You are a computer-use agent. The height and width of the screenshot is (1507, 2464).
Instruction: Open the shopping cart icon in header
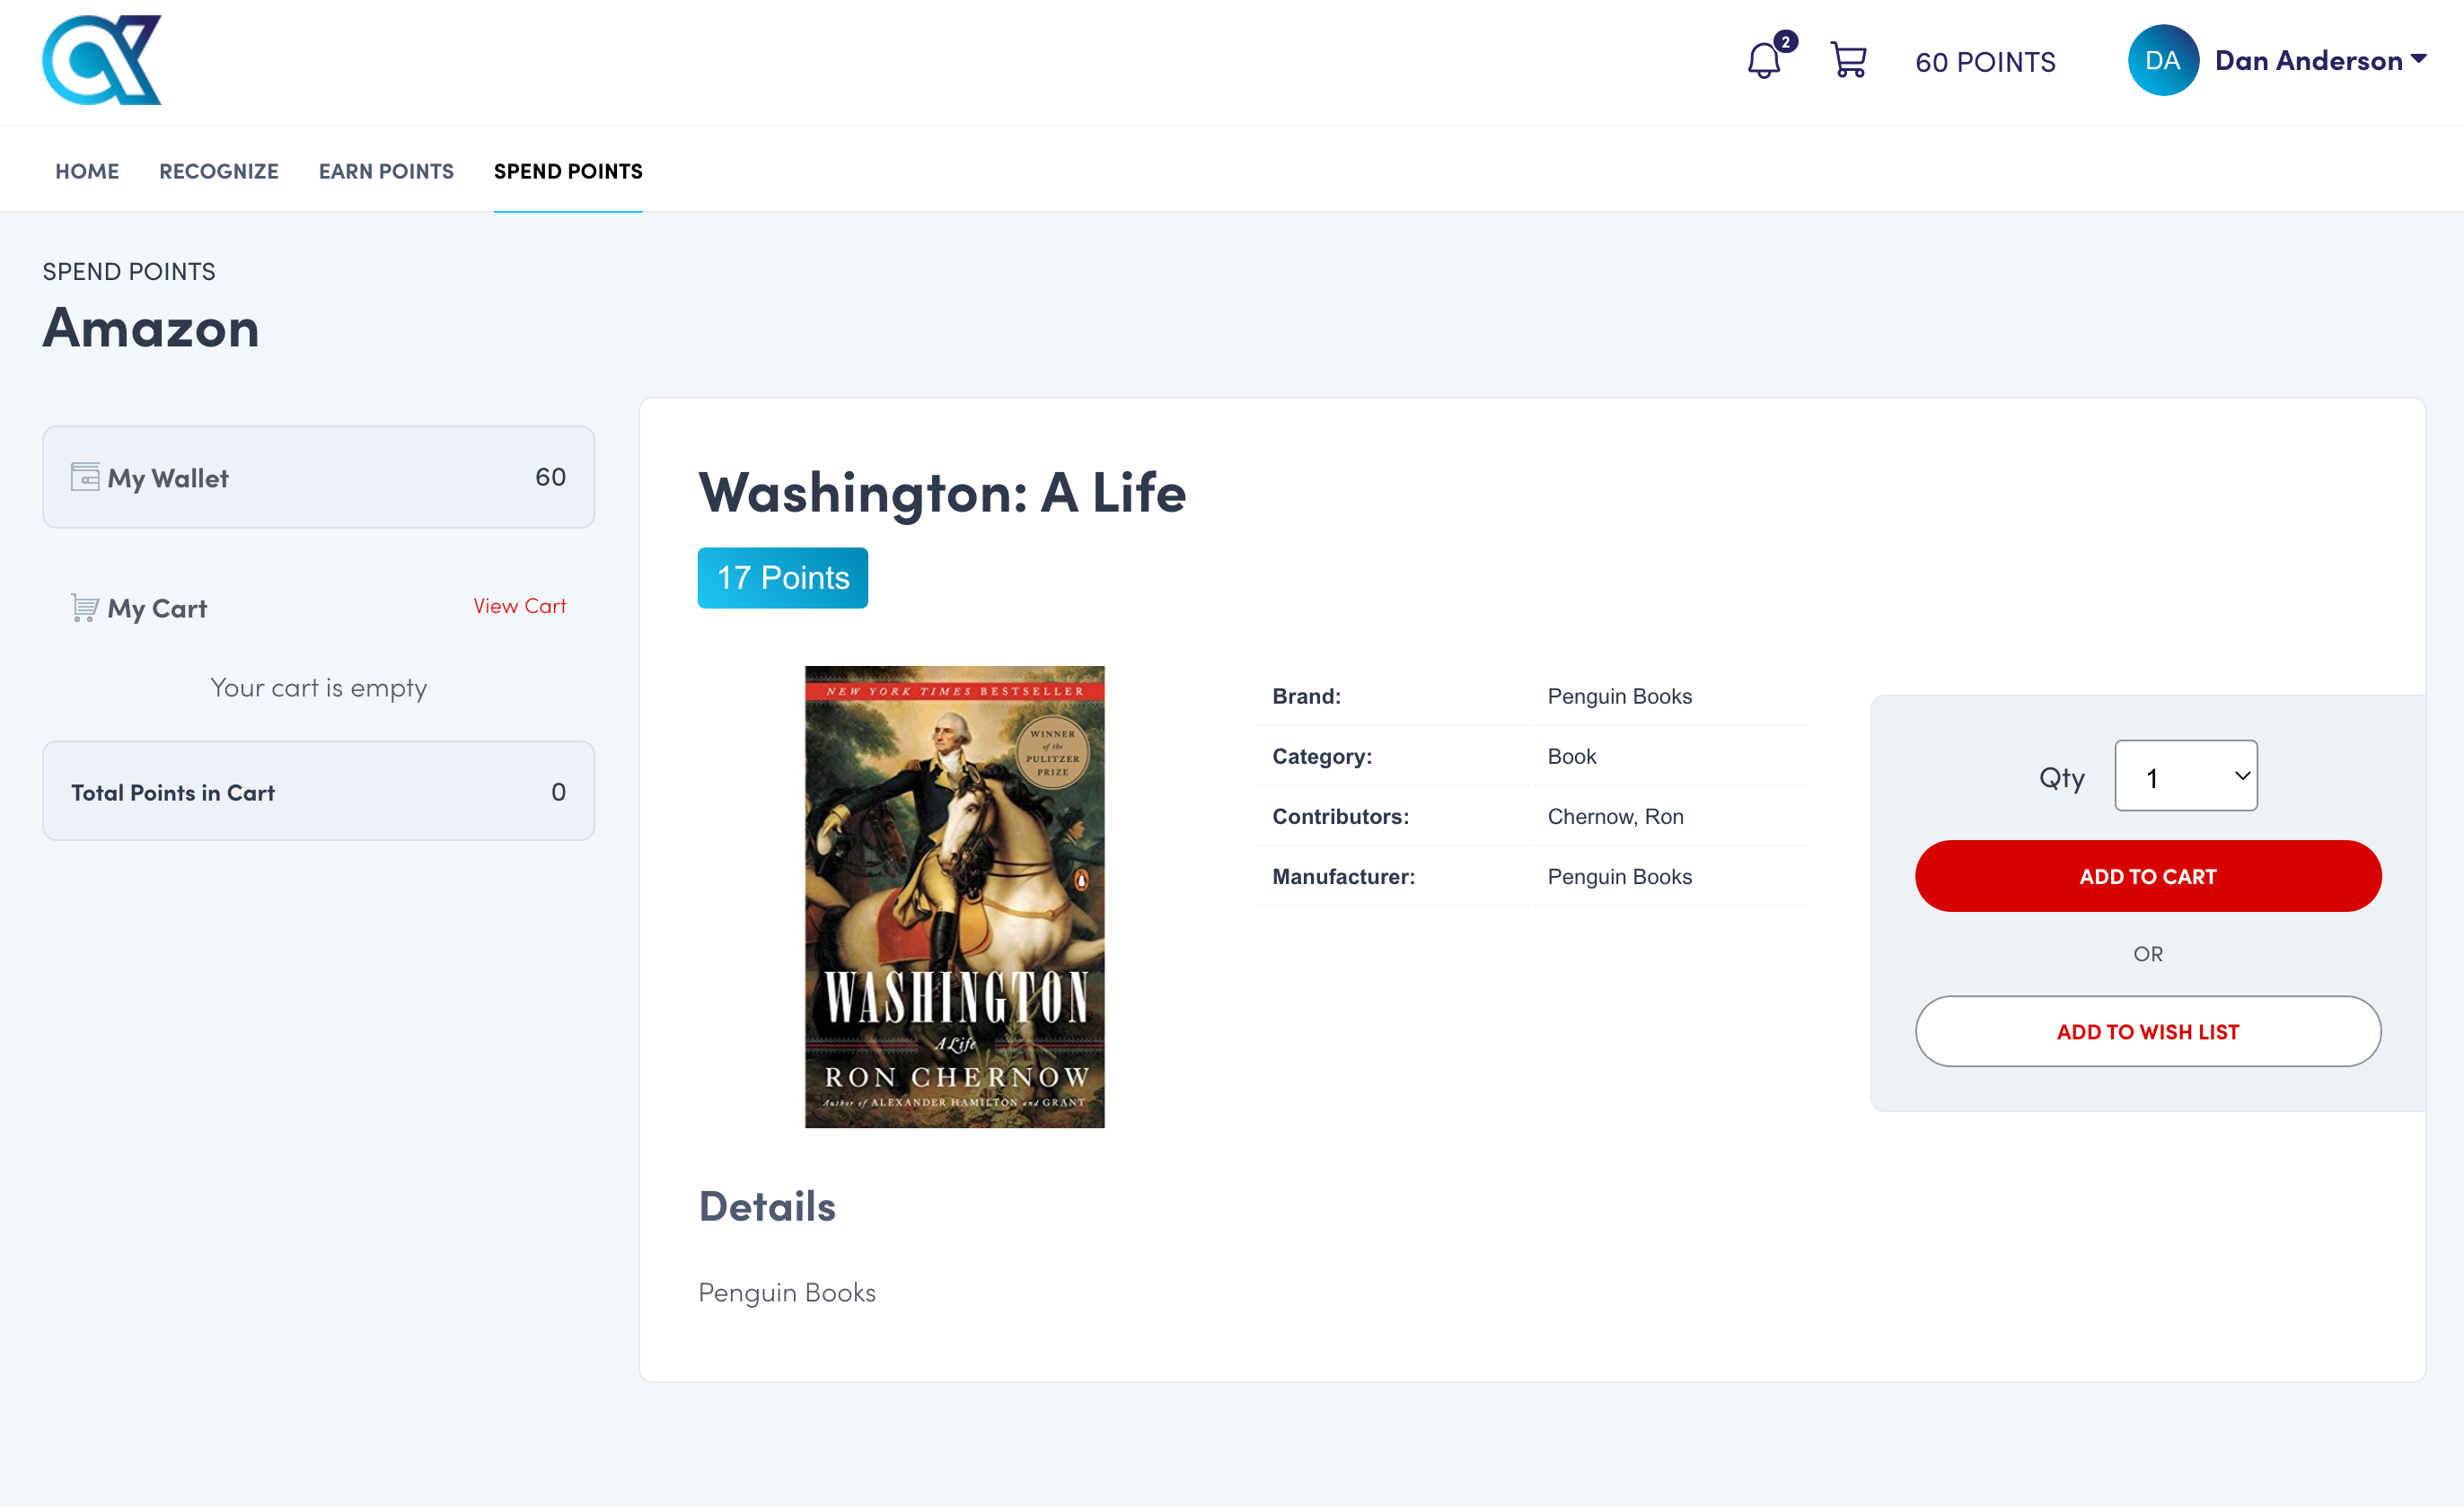(x=1847, y=60)
